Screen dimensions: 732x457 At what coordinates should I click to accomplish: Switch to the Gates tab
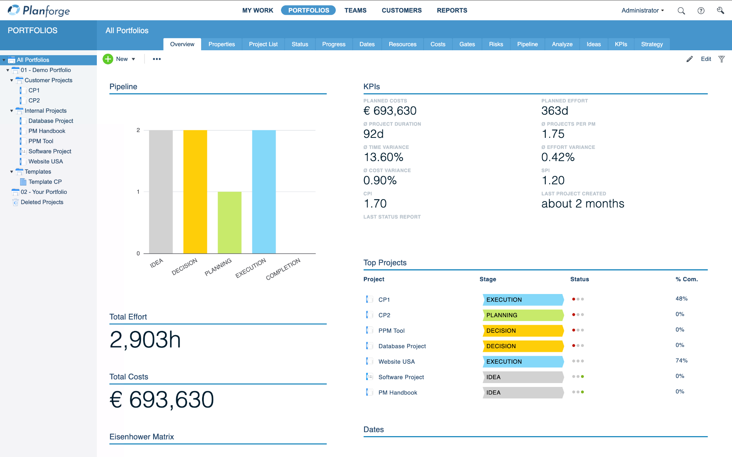click(467, 44)
